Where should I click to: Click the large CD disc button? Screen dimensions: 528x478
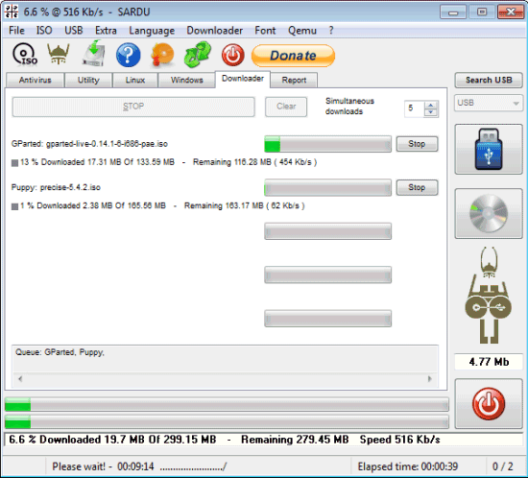click(x=489, y=213)
